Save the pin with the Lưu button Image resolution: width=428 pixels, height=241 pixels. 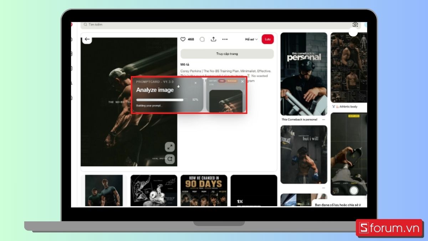point(267,39)
